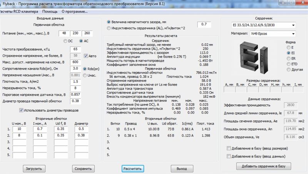Click Добавить сердечник в базу button
The height and width of the screenshot is (174, 308).
point(264,166)
